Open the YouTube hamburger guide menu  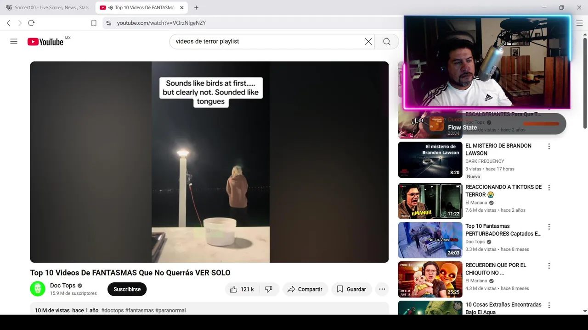(14, 42)
